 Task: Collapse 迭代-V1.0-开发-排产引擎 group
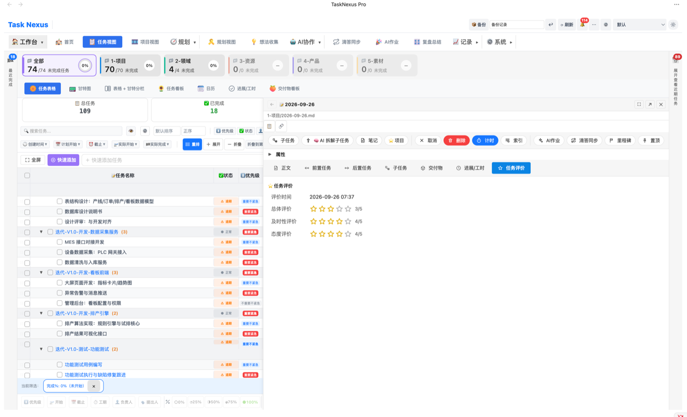41,313
